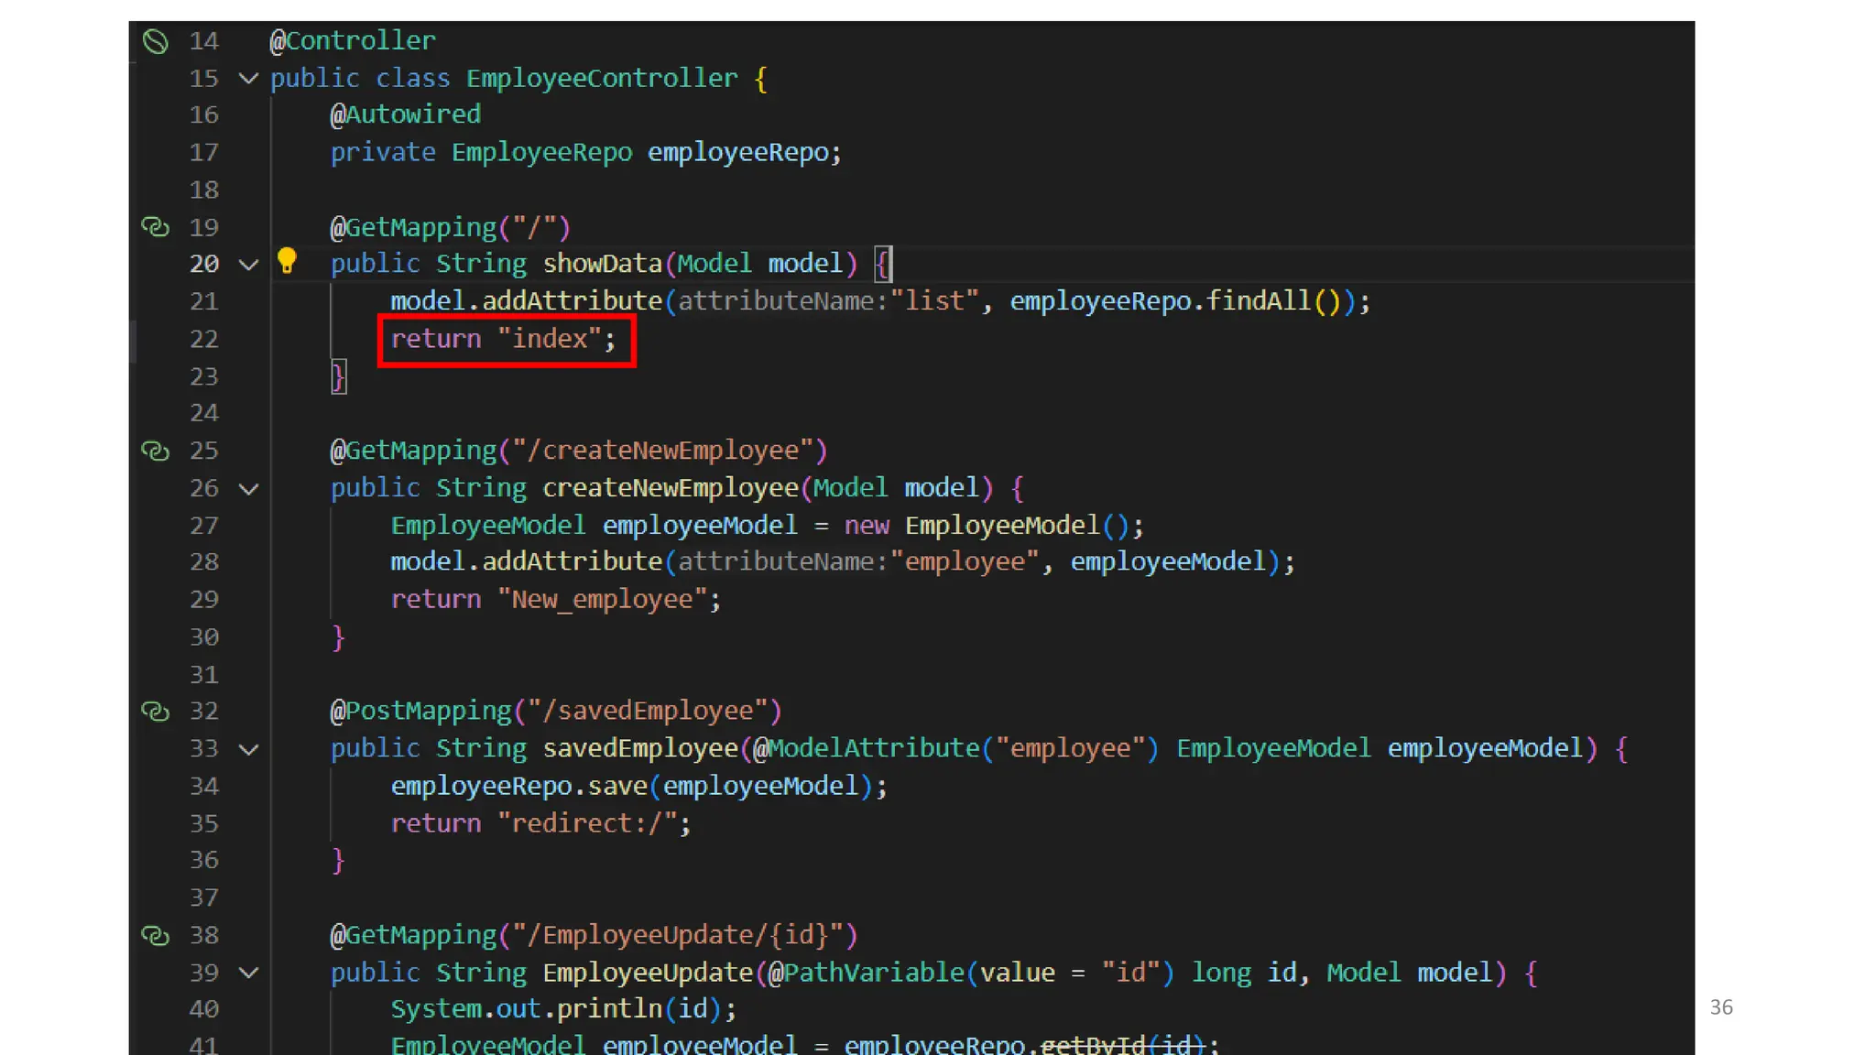Collapse the EmployeeUpdate method at line 39

248,973
